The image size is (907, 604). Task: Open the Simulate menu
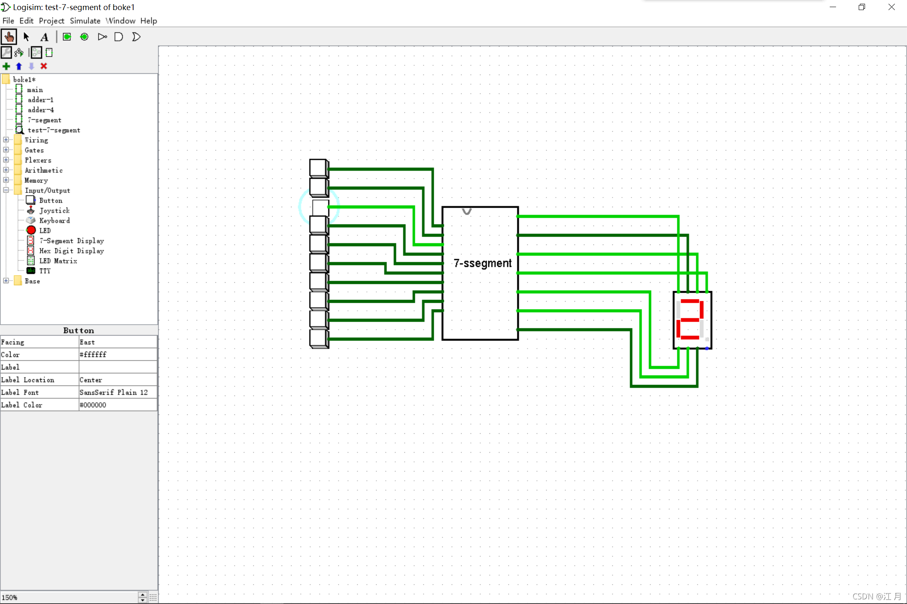(85, 21)
